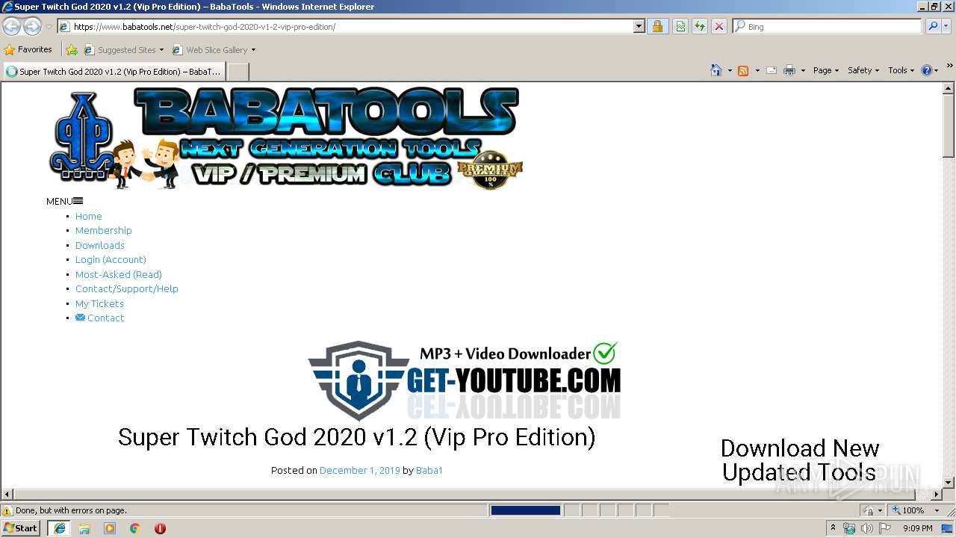Click the BabaTools logo banner

pos(285,138)
